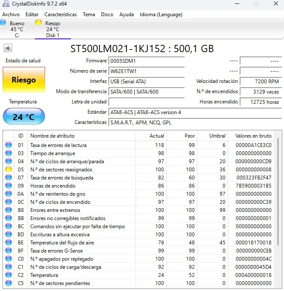Screen dimensions: 284x291
Task: Click the Estándar field ATA8-ACS version 4
Action: tap(195, 112)
